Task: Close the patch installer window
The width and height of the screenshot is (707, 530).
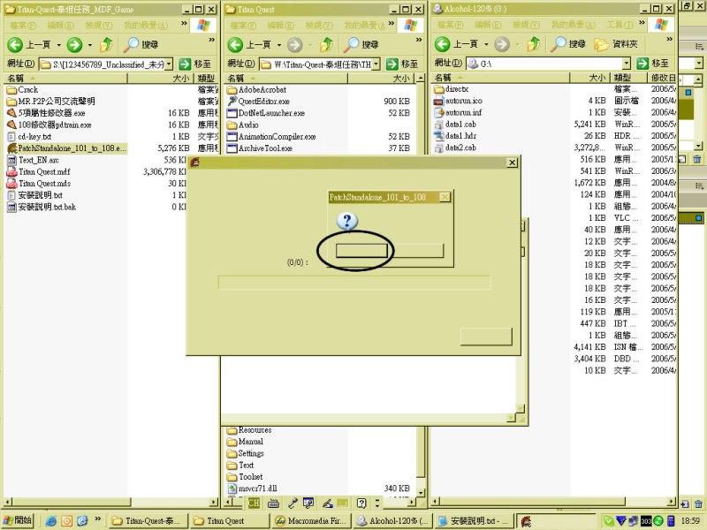Action: [x=512, y=163]
